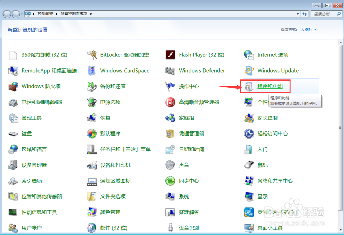The height and width of the screenshot is (235, 344).
Task: Open the 备份和还原 icon
Action: point(92,86)
